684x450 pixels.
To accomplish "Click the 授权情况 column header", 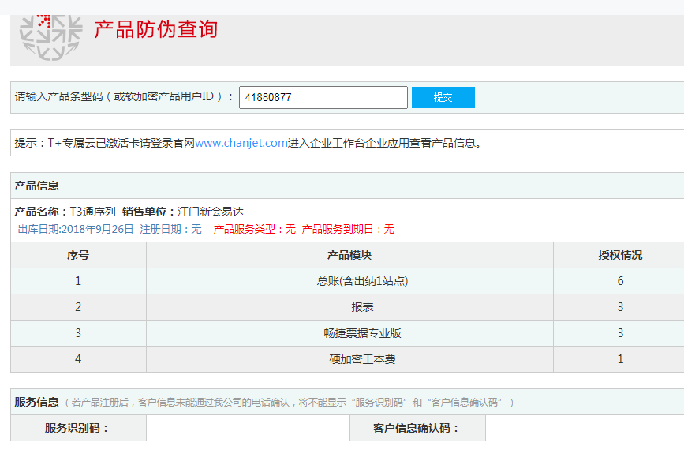I will click(620, 255).
